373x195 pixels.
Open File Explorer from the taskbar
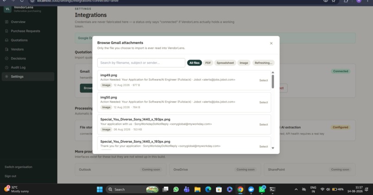coord(198,189)
